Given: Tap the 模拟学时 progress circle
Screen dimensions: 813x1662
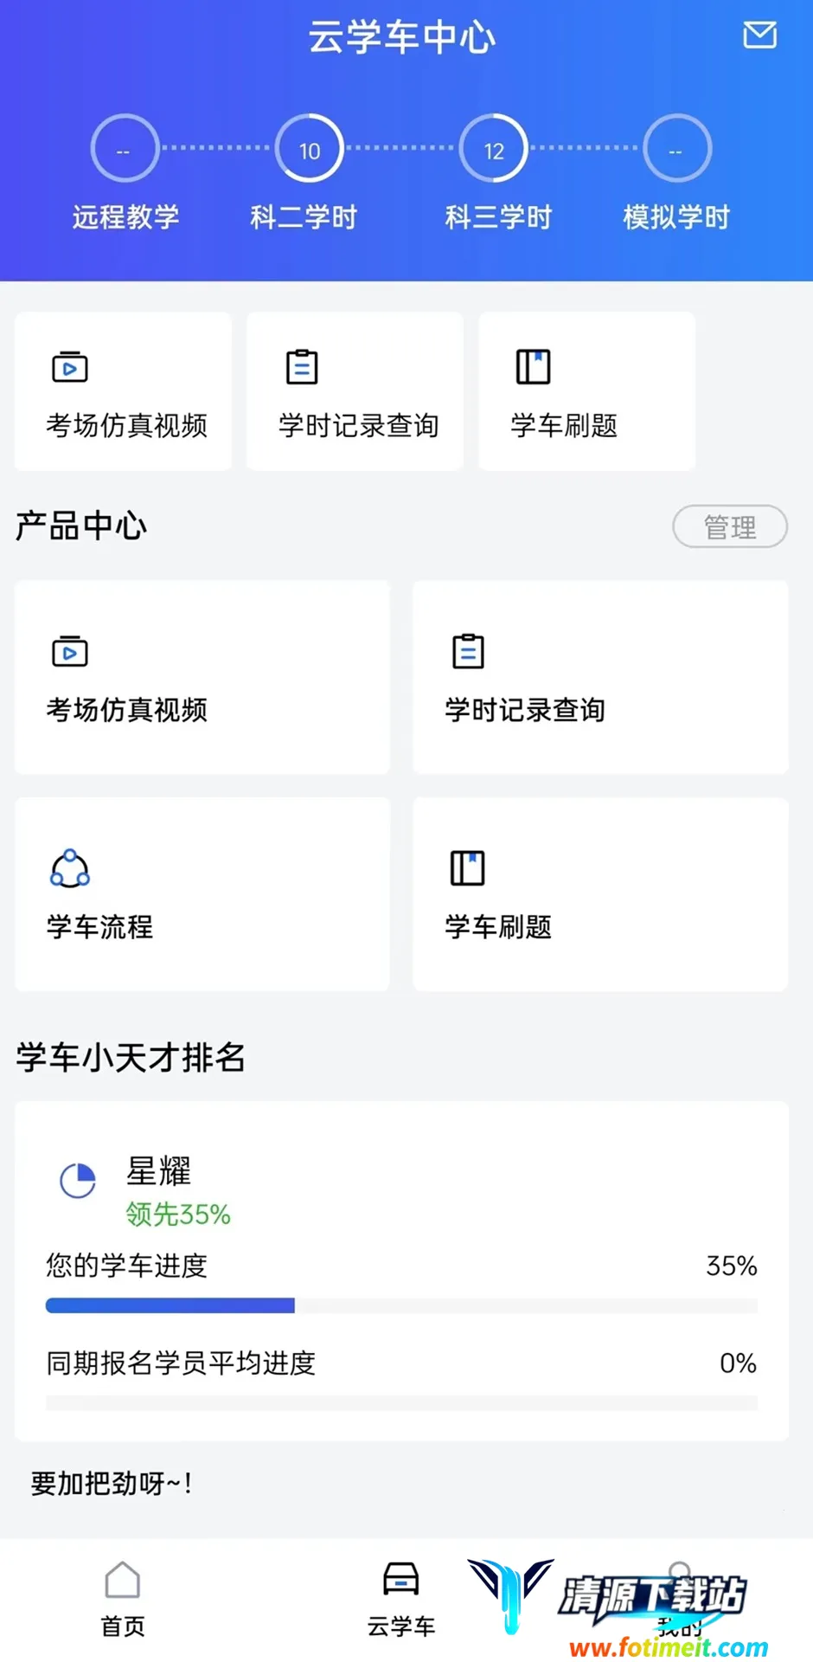Looking at the screenshot, I should [676, 149].
